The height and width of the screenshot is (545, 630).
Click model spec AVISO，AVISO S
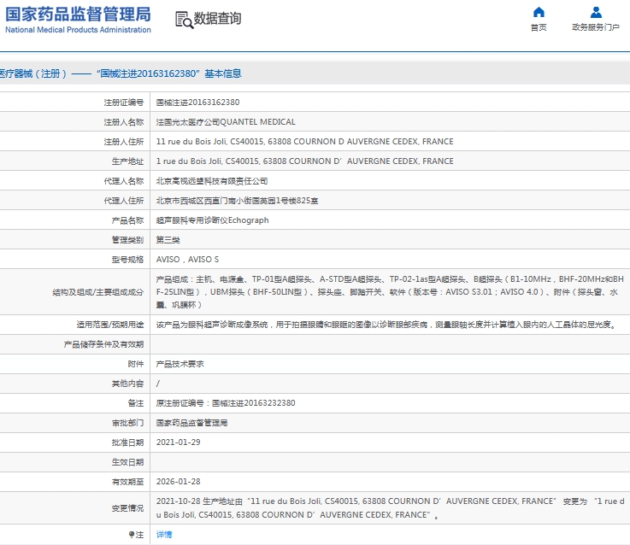pos(187,260)
